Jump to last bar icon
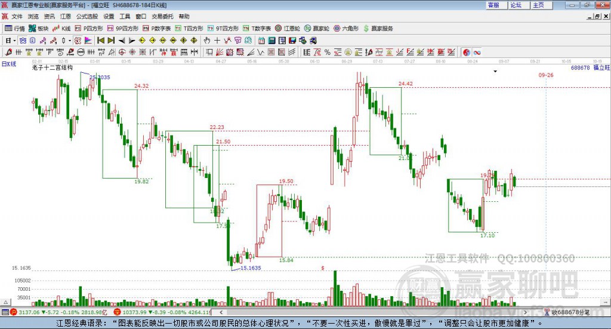This screenshot has width=611, height=329. (111, 40)
